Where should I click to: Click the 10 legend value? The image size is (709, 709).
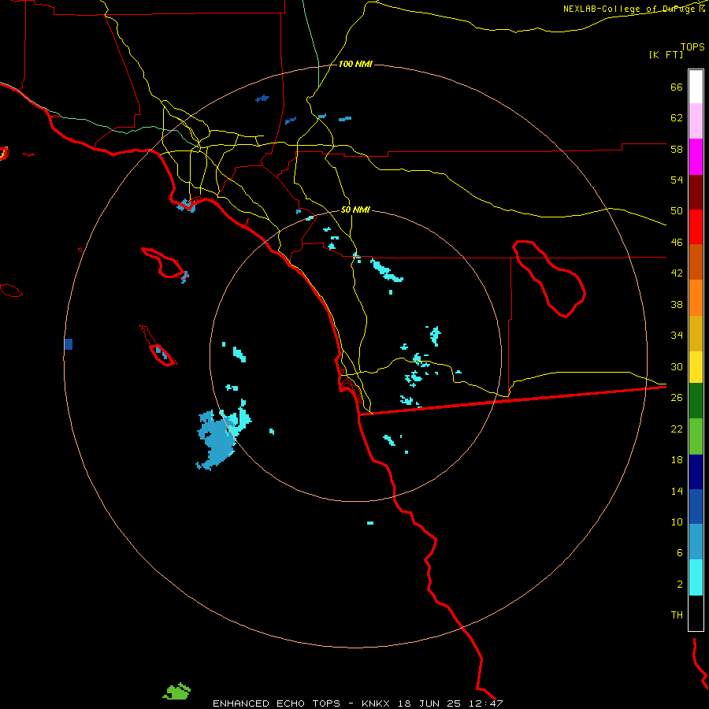677,522
